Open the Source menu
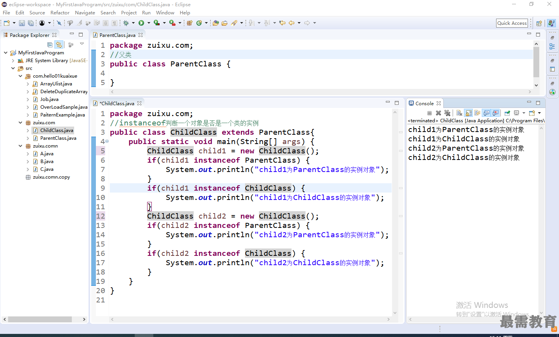 coord(37,12)
